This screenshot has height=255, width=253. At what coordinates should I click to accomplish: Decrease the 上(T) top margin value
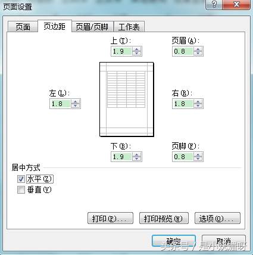[x=137, y=54]
